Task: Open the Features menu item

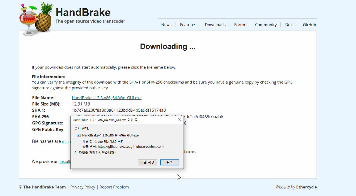Action: (x=188, y=25)
